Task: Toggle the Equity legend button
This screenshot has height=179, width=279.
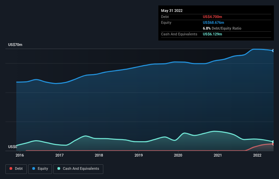Action: pyautogui.click(x=40, y=169)
